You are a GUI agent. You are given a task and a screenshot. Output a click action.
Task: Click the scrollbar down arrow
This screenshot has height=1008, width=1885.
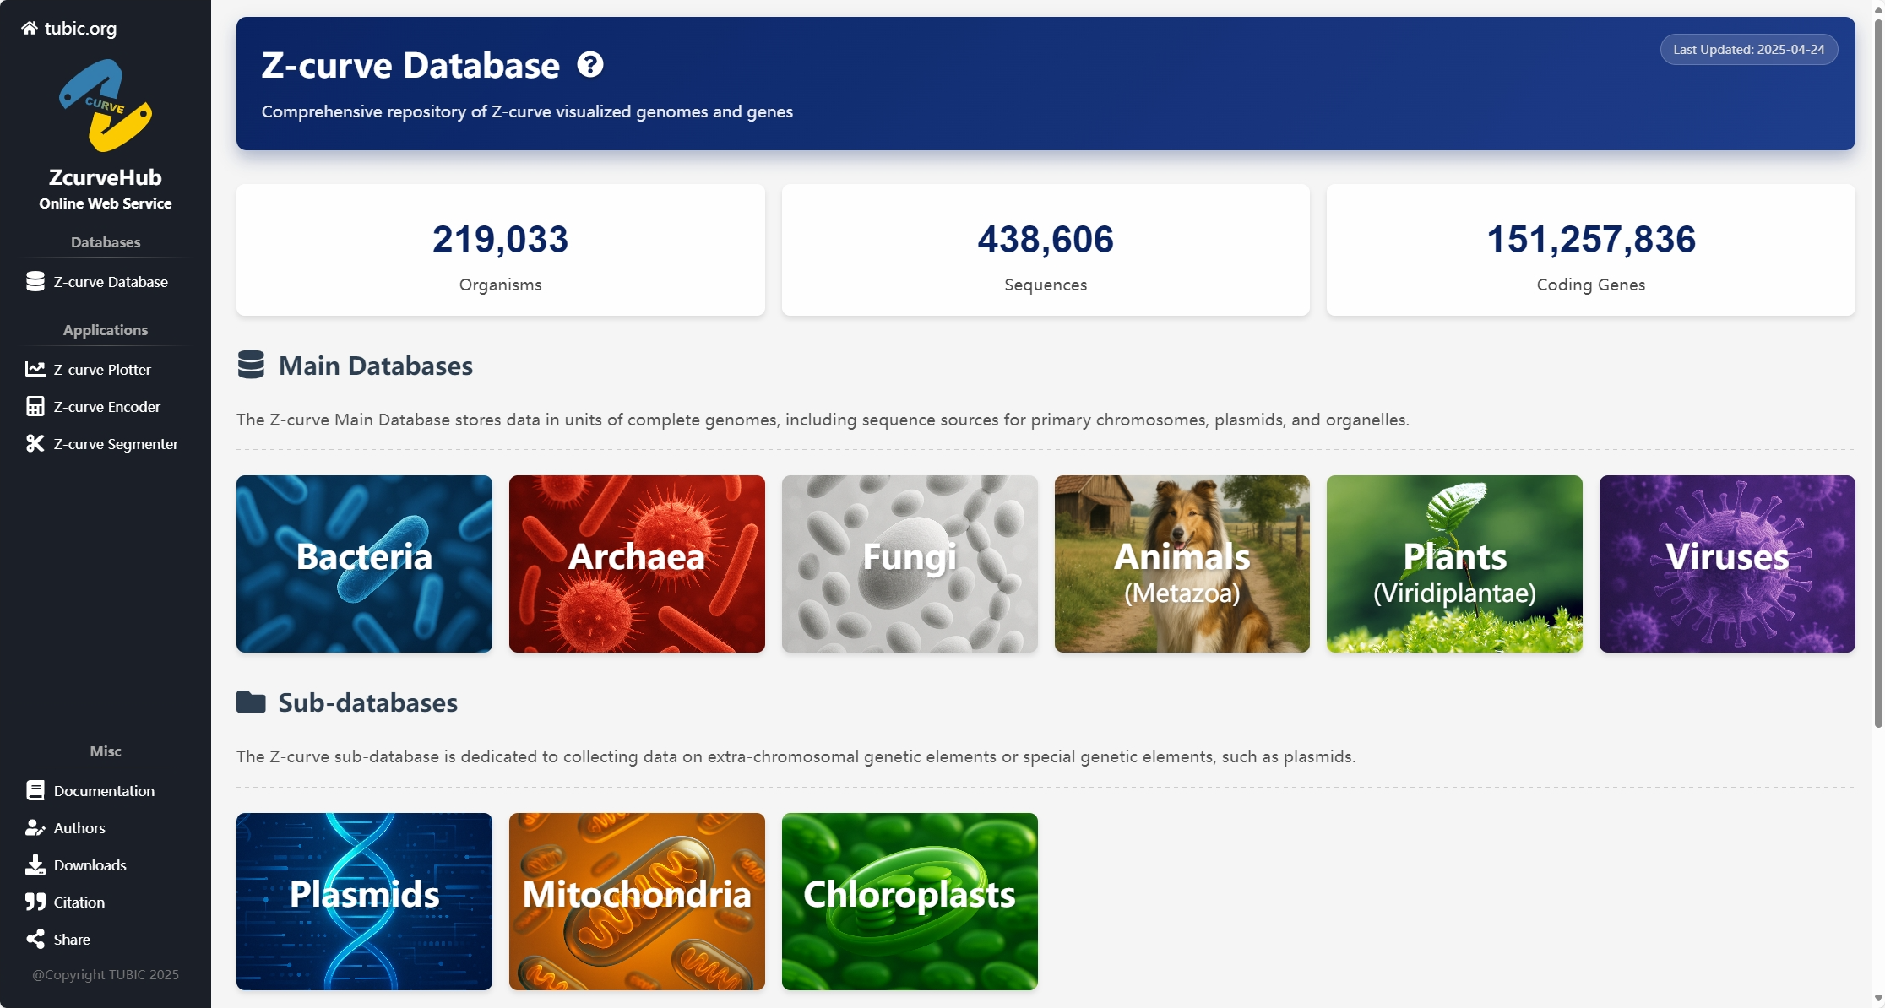(1878, 1000)
